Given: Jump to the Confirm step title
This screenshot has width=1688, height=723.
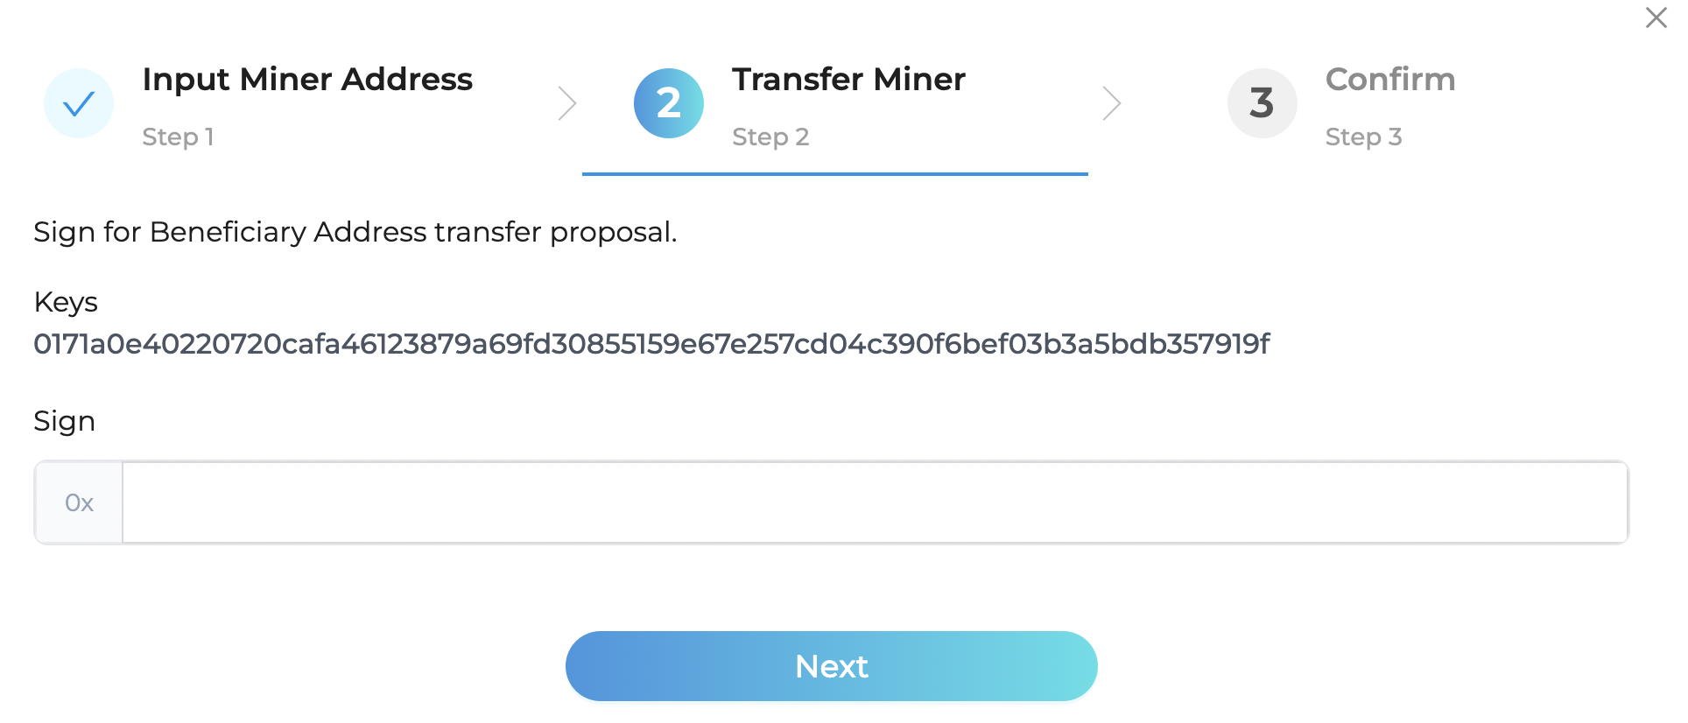Looking at the screenshot, I should click(1390, 80).
